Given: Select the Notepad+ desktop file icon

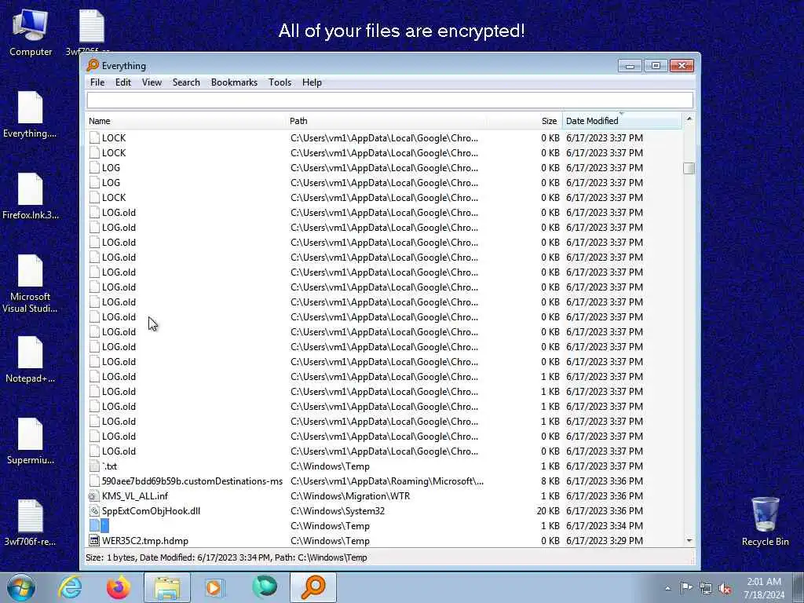Looking at the screenshot, I should pos(31,360).
